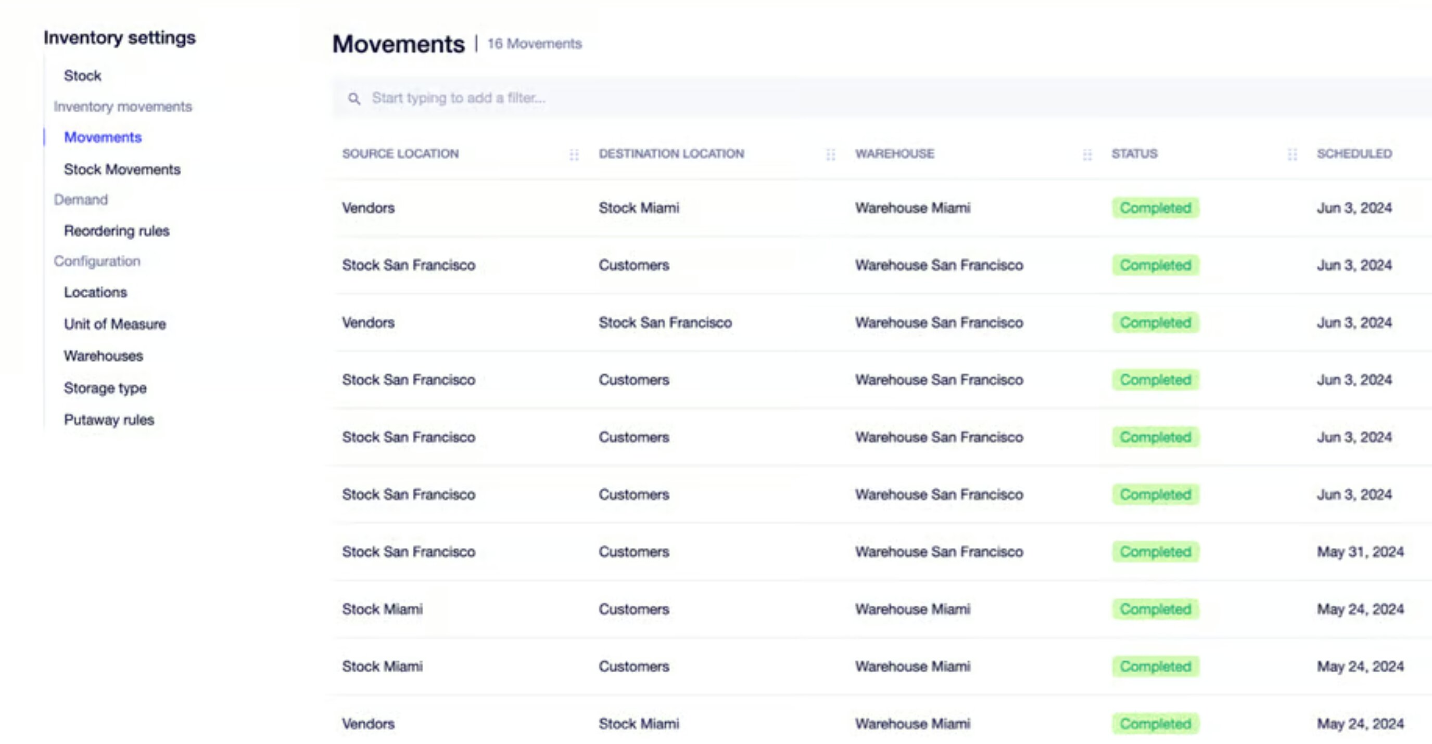
Task: Select Storage type in the sidebar
Action: 105,388
